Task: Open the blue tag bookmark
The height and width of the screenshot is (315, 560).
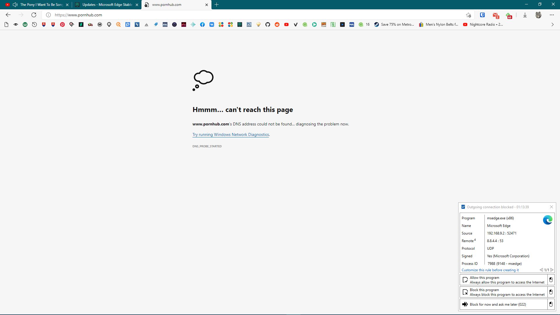Action: [156, 24]
